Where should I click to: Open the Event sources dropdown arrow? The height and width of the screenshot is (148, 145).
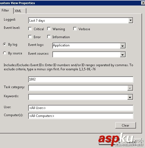123,55
